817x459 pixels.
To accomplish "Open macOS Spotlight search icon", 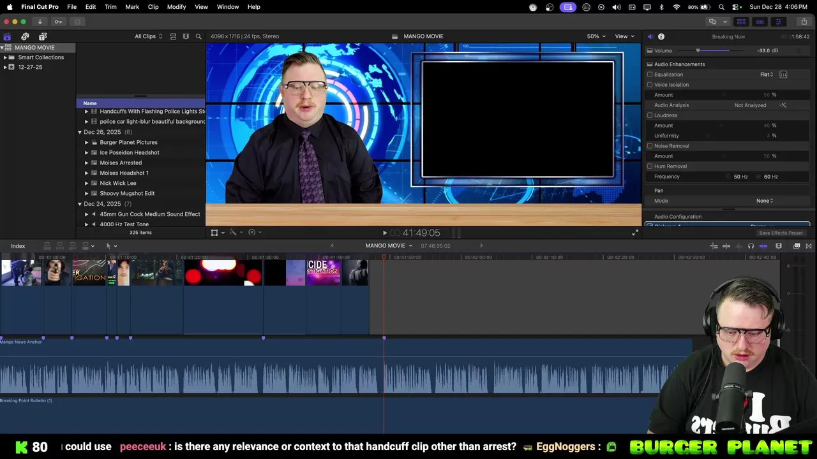I will [x=722, y=7].
